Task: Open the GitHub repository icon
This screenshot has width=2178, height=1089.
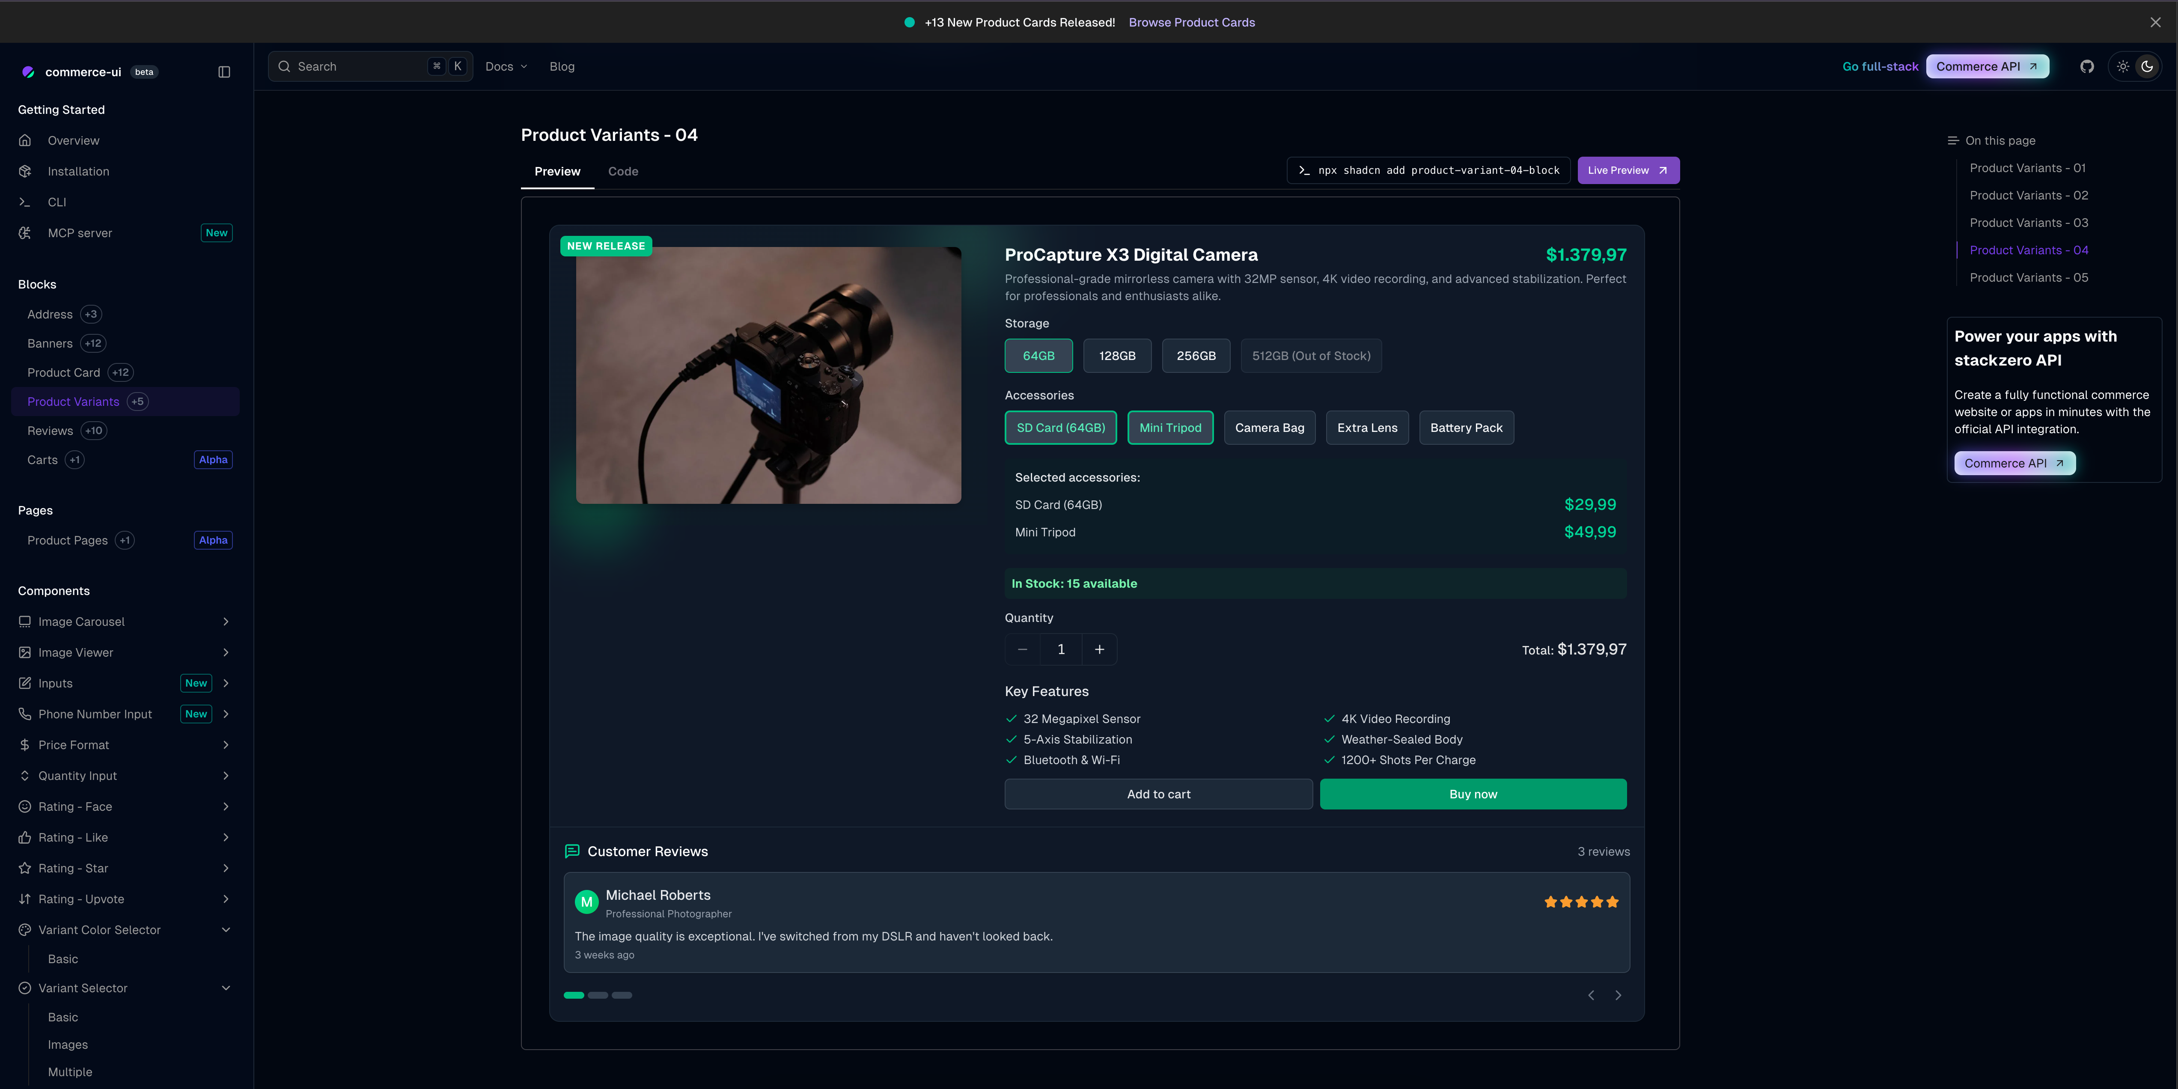Action: pyautogui.click(x=2087, y=66)
